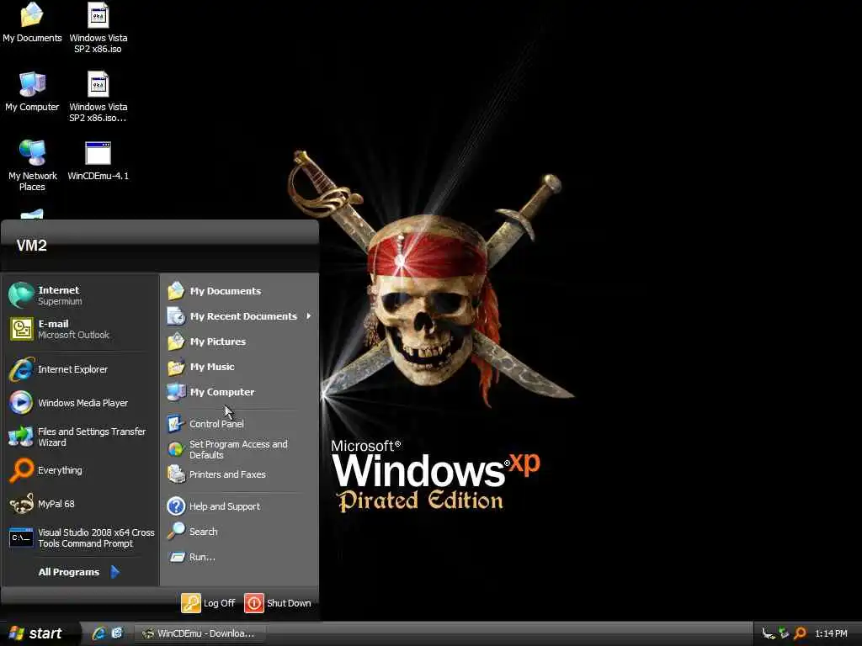Open Visual Studio 2008 x64 Command Prompt
Viewport: 862px width, 646px height.
[80, 537]
